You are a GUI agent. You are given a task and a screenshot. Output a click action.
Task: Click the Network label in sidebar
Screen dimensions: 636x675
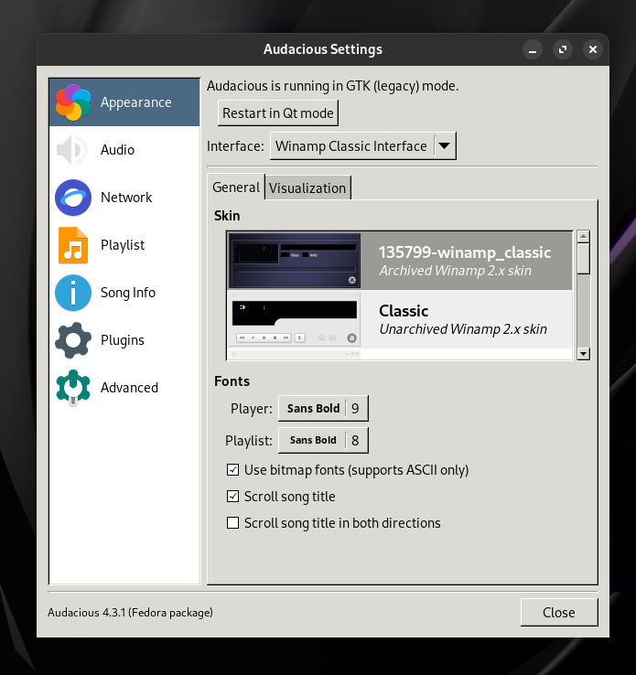(x=126, y=198)
